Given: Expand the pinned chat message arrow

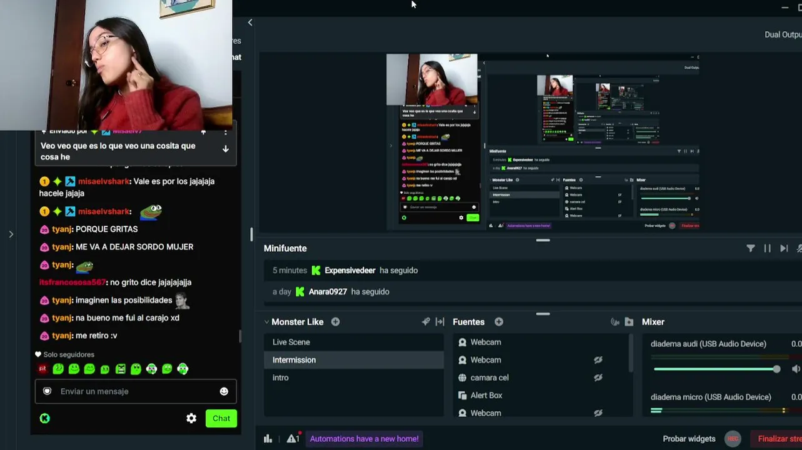Looking at the screenshot, I should [226, 149].
